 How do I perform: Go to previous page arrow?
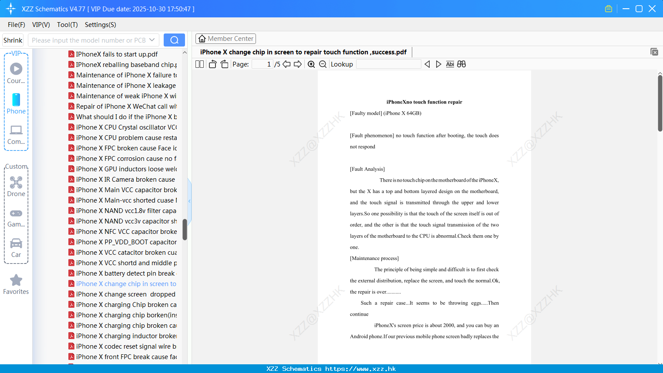click(x=286, y=64)
